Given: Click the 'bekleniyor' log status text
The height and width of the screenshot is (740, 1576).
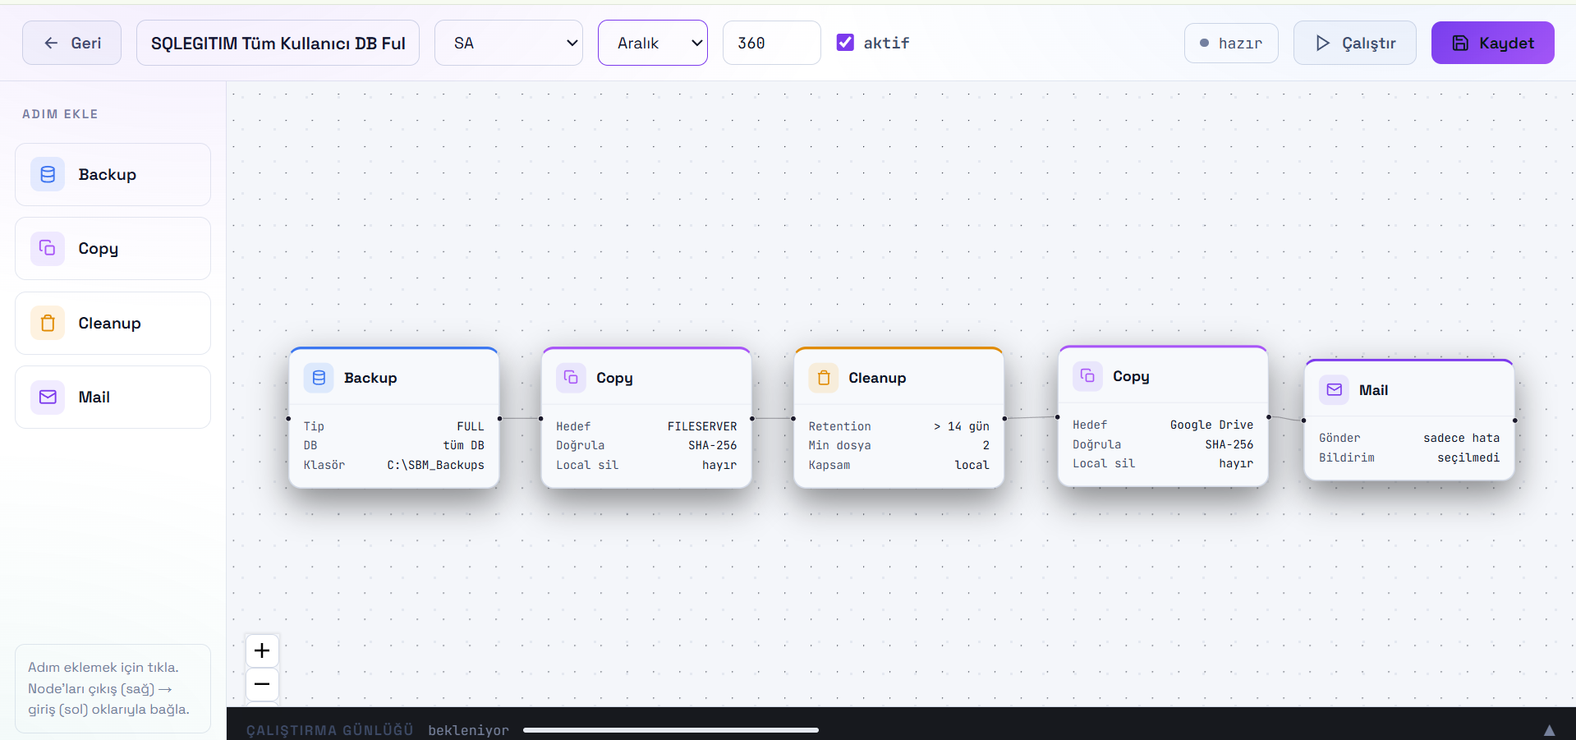Looking at the screenshot, I should [468, 730].
